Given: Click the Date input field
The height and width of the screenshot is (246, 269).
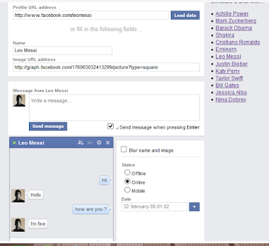Looking at the screenshot, I should click(154, 207).
